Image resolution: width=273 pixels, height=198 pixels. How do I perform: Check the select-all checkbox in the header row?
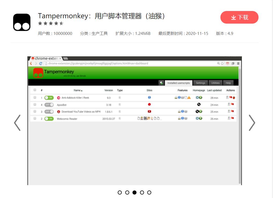[34, 89]
